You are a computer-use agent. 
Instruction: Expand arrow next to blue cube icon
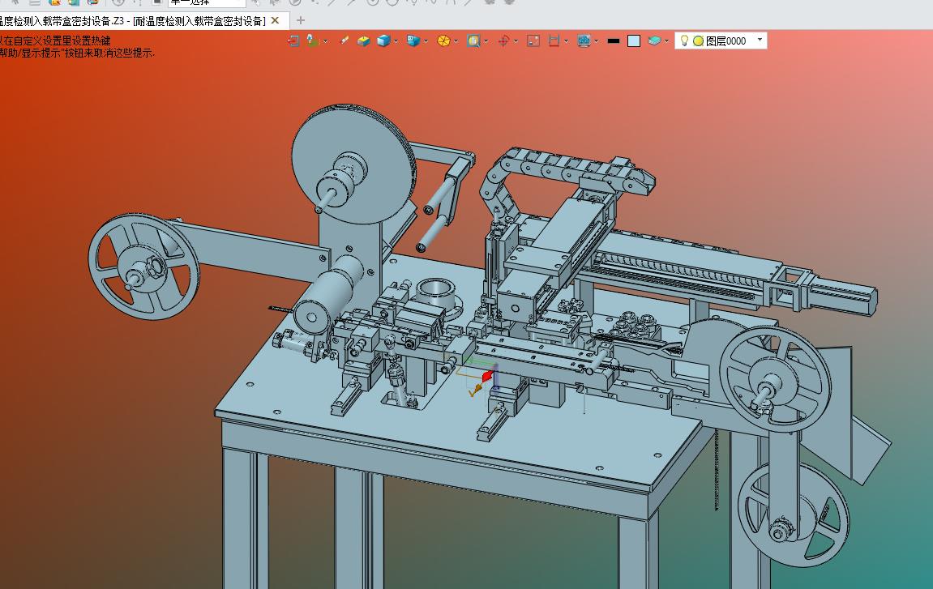396,41
